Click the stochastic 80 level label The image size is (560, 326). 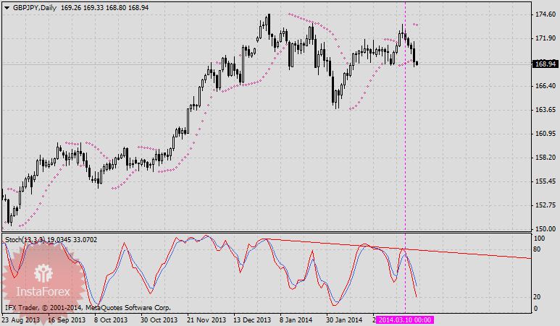pos(538,249)
